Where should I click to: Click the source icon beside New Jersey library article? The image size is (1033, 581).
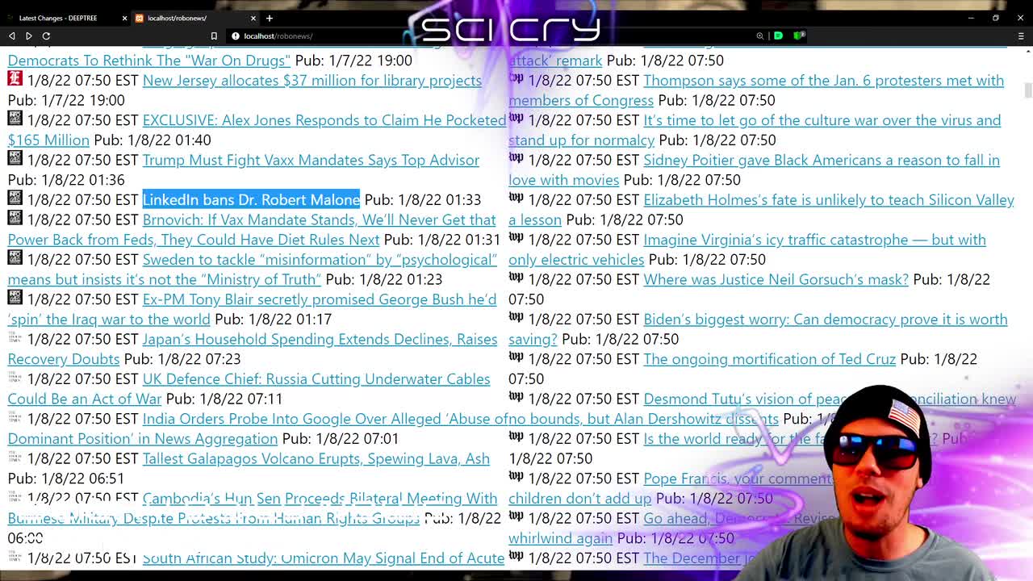pos(15,78)
